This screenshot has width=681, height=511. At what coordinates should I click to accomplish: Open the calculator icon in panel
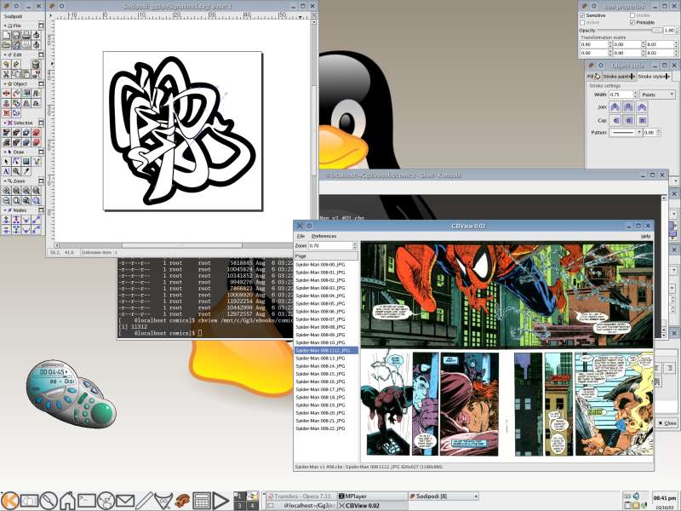(x=202, y=501)
